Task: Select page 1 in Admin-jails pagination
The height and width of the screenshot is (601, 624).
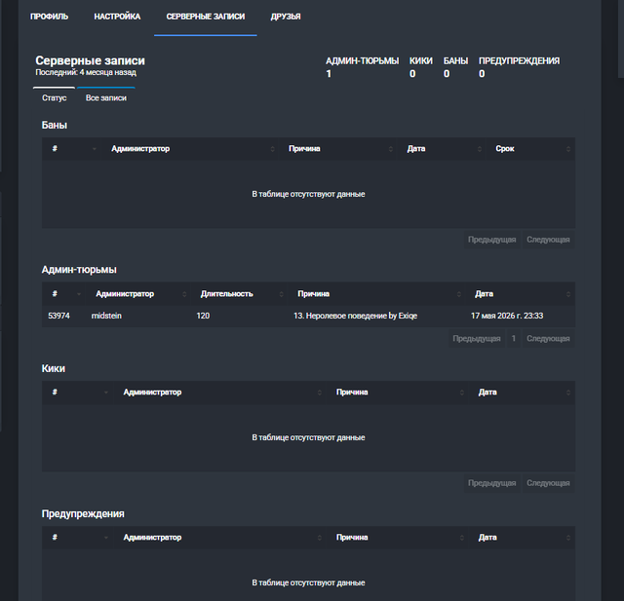Action: (x=514, y=339)
